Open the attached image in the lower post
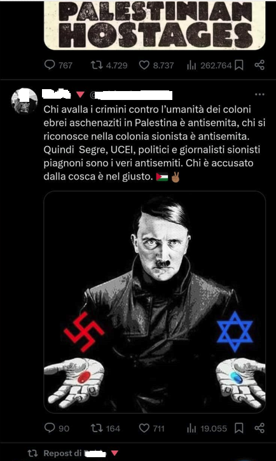 click(155, 302)
